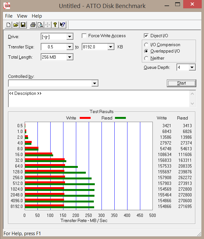This screenshot has height=239, width=204.
Task: Enable the Force Write Access checkbox
Action: point(84,36)
